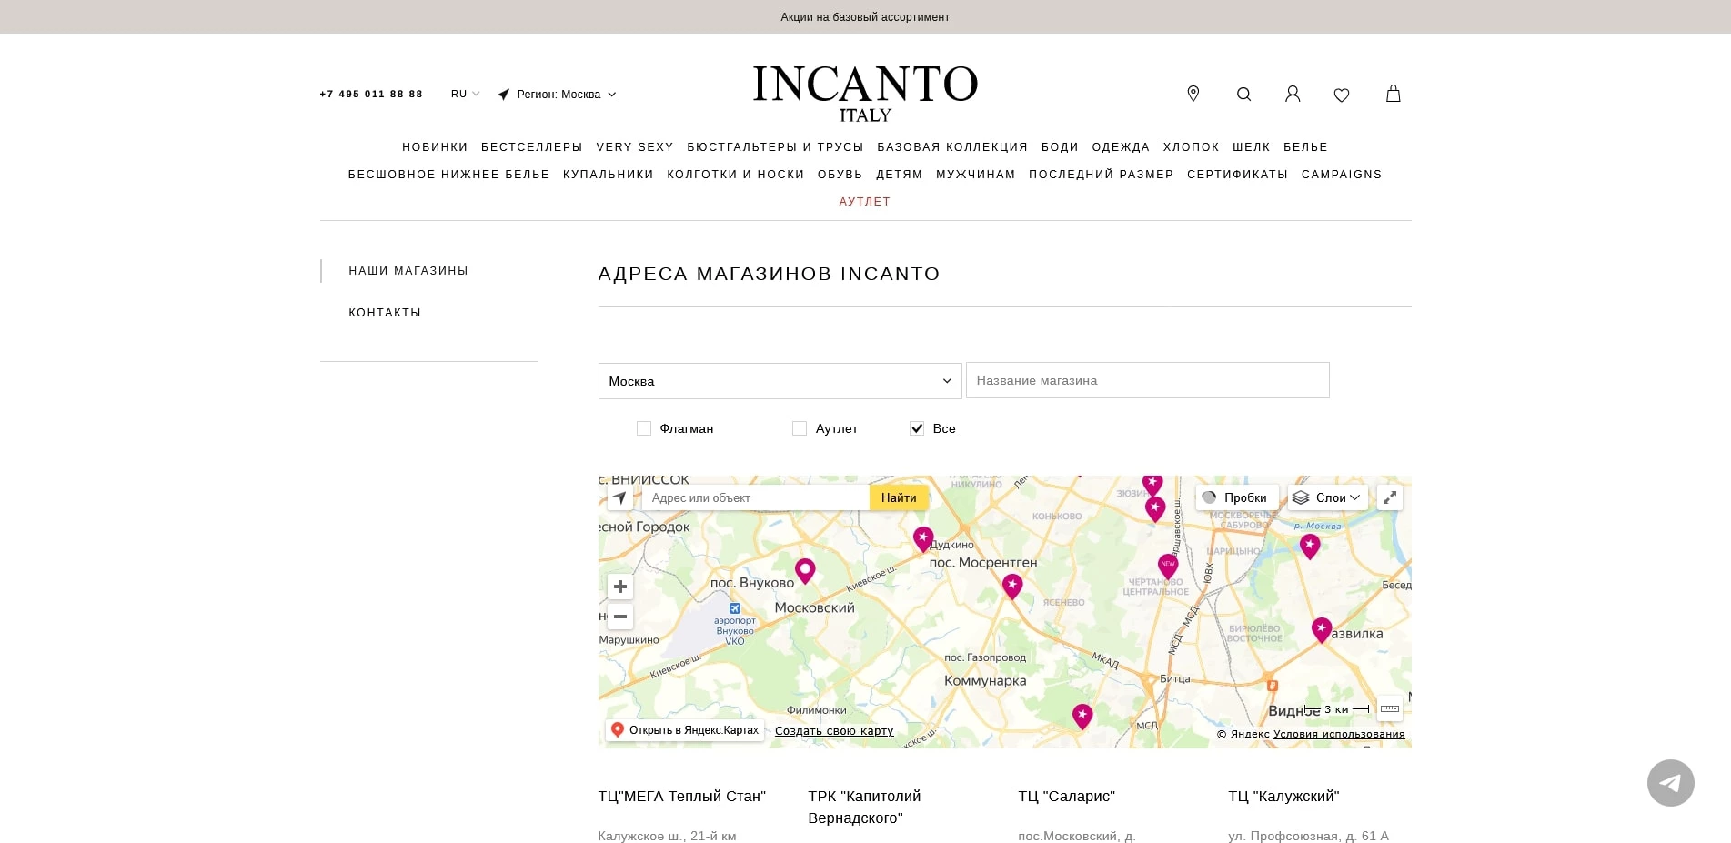Open the Москва city dropdown
The image size is (1731, 843).
click(779, 381)
